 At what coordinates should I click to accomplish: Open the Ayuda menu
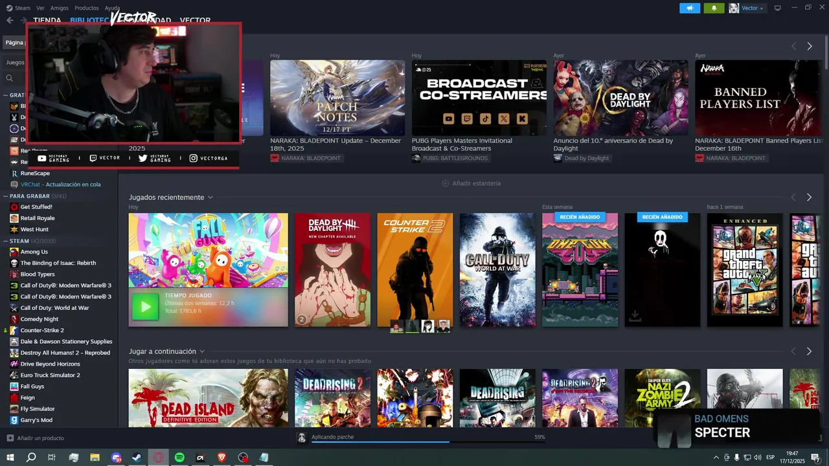pos(112,8)
